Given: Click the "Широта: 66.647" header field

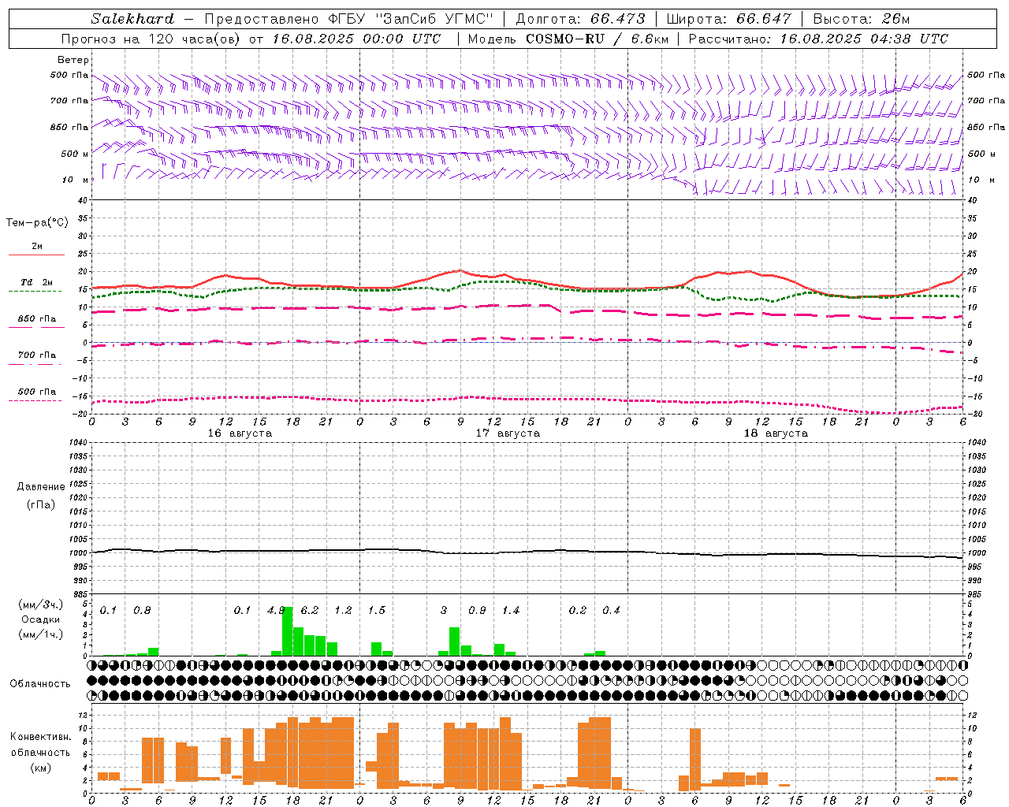Looking at the screenshot, I should point(729,19).
